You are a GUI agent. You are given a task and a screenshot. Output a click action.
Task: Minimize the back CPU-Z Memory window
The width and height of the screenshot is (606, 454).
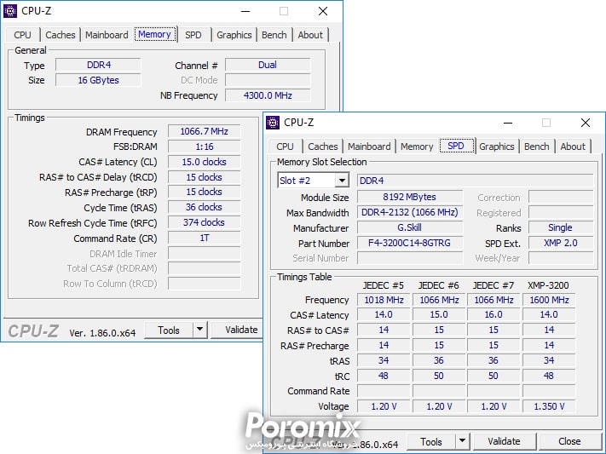[x=245, y=11]
